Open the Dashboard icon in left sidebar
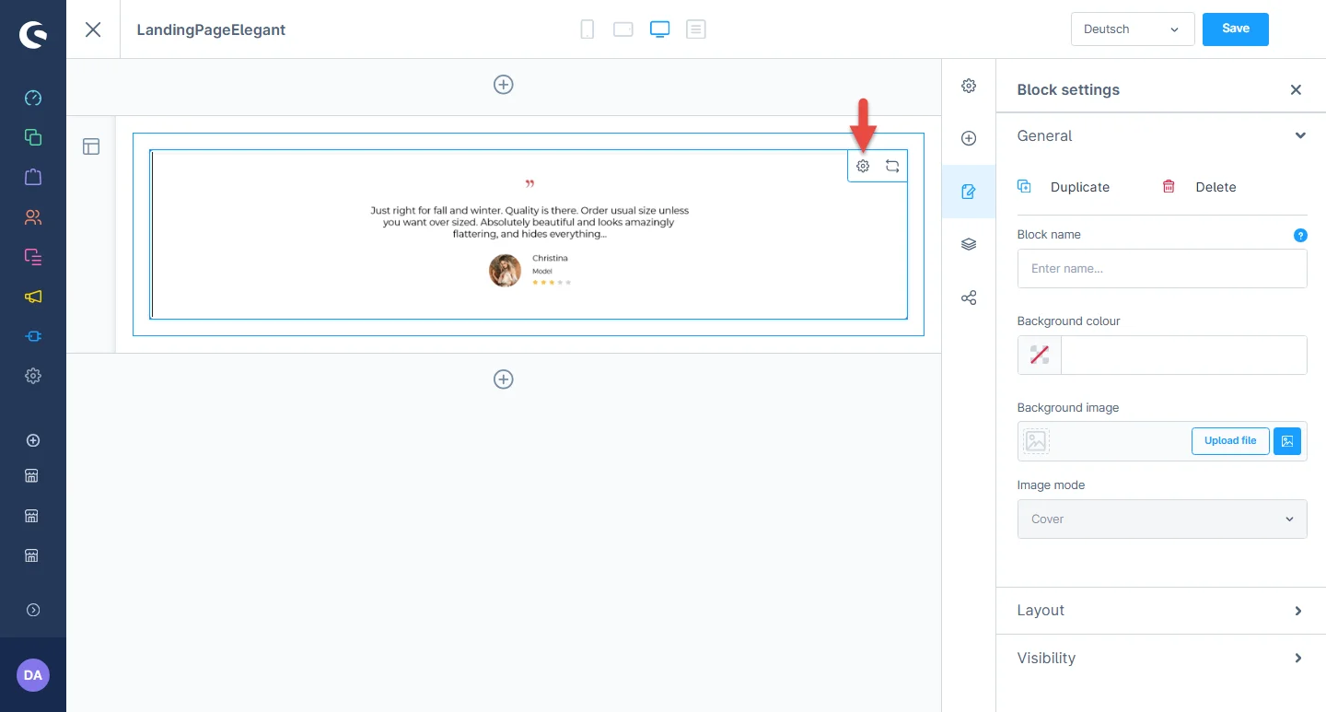This screenshot has height=712, width=1326. [33, 98]
